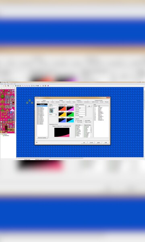The width and height of the screenshot is (145, 242).
Task: Open the purple Maximum MP curve graph
Action: point(70,108)
